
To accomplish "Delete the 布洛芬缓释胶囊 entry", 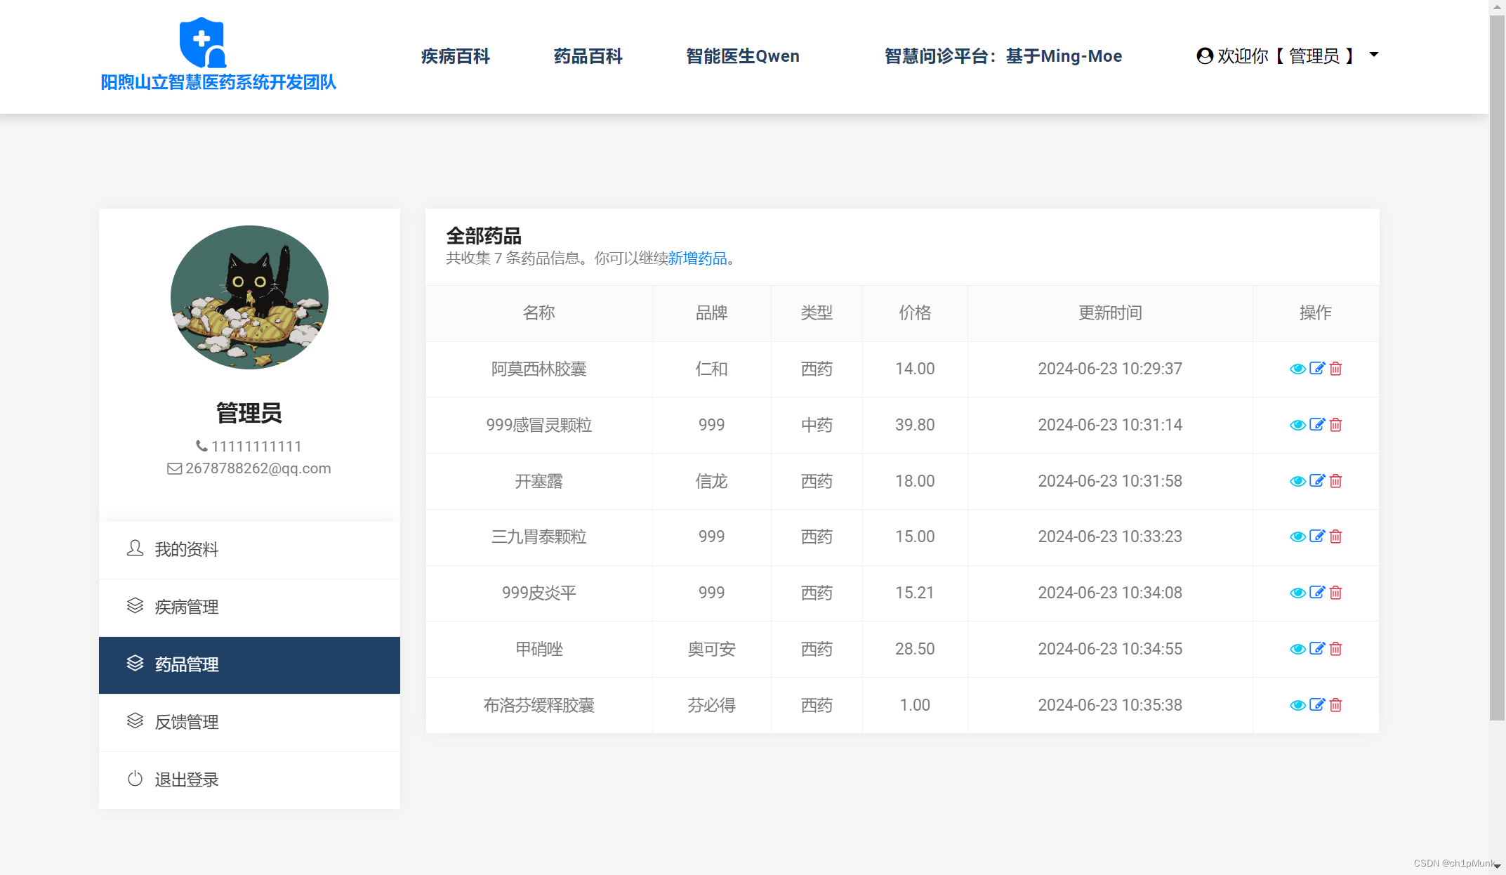I will coord(1335,705).
